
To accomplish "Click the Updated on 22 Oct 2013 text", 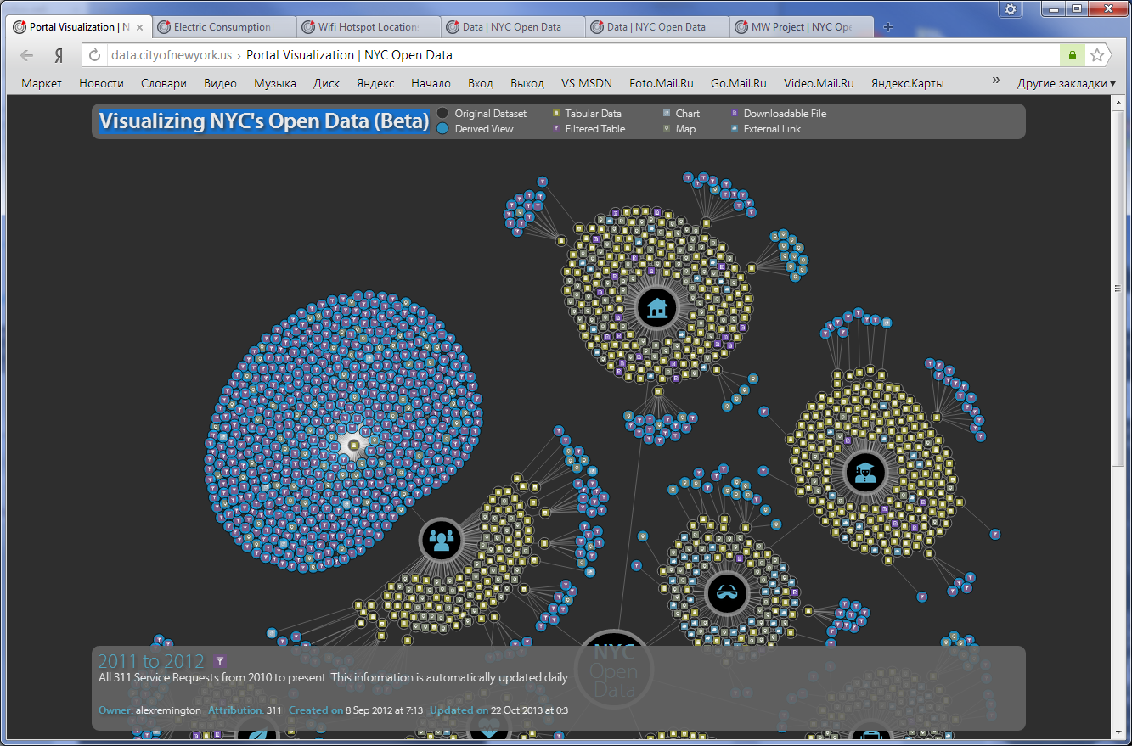I will [498, 710].
